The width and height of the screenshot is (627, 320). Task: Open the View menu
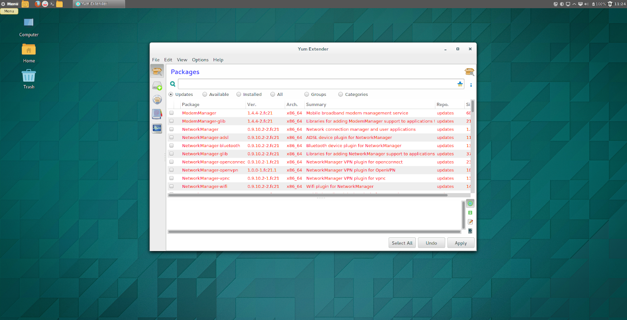pyautogui.click(x=182, y=60)
